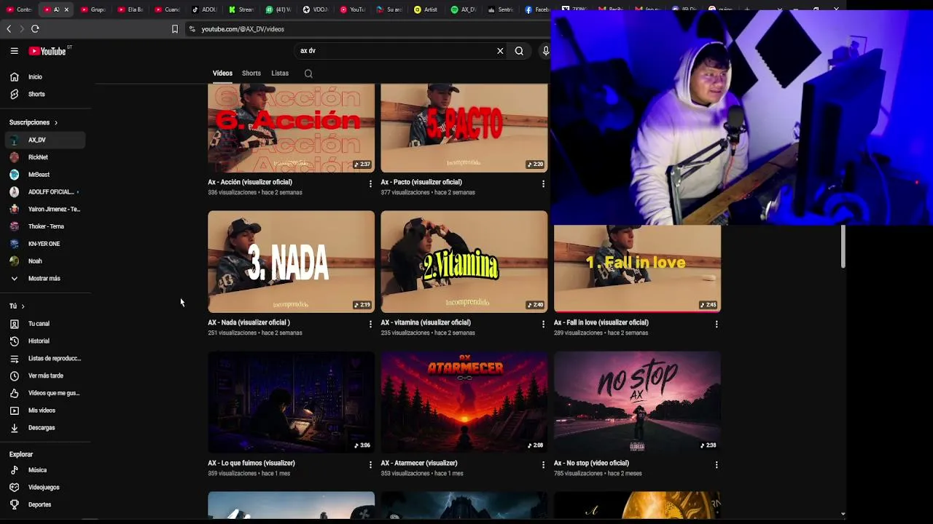Open options menu for Lo que fuimos video
Image resolution: width=933 pixels, height=524 pixels.
370,465
